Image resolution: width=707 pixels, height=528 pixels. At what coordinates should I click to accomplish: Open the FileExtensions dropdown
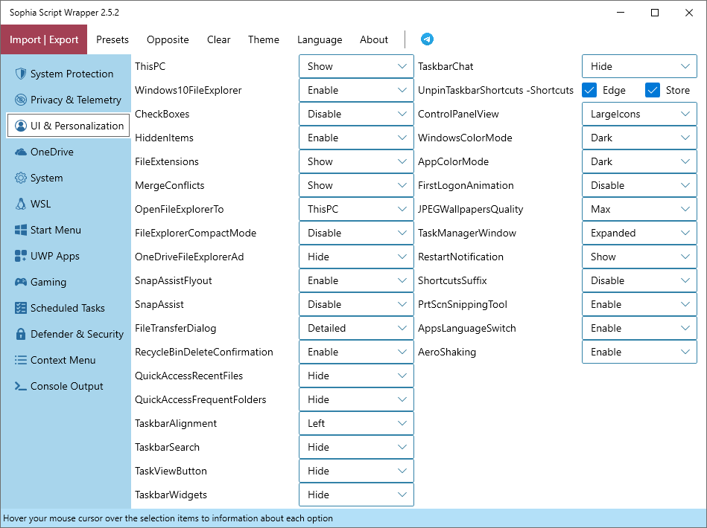click(356, 161)
